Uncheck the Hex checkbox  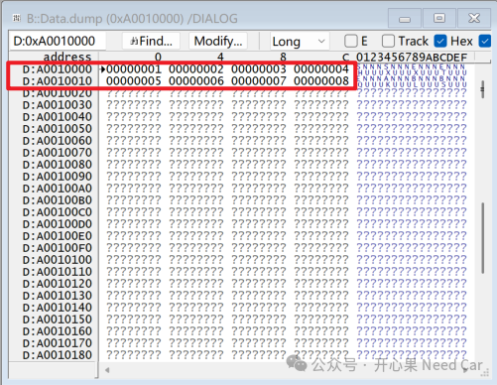440,42
